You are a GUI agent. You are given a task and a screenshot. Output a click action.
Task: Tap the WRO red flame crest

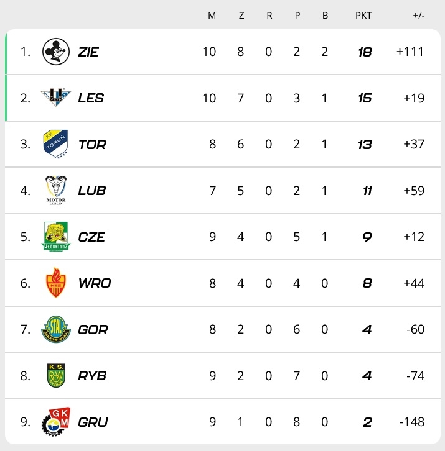[x=55, y=283]
